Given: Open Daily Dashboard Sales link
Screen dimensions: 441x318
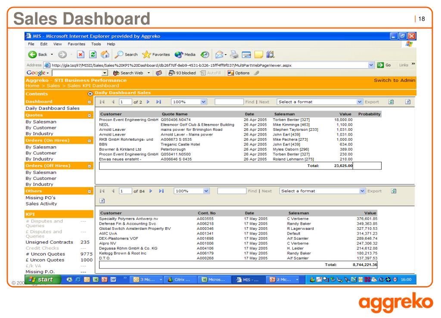Looking at the screenshot, I should [x=53, y=108].
